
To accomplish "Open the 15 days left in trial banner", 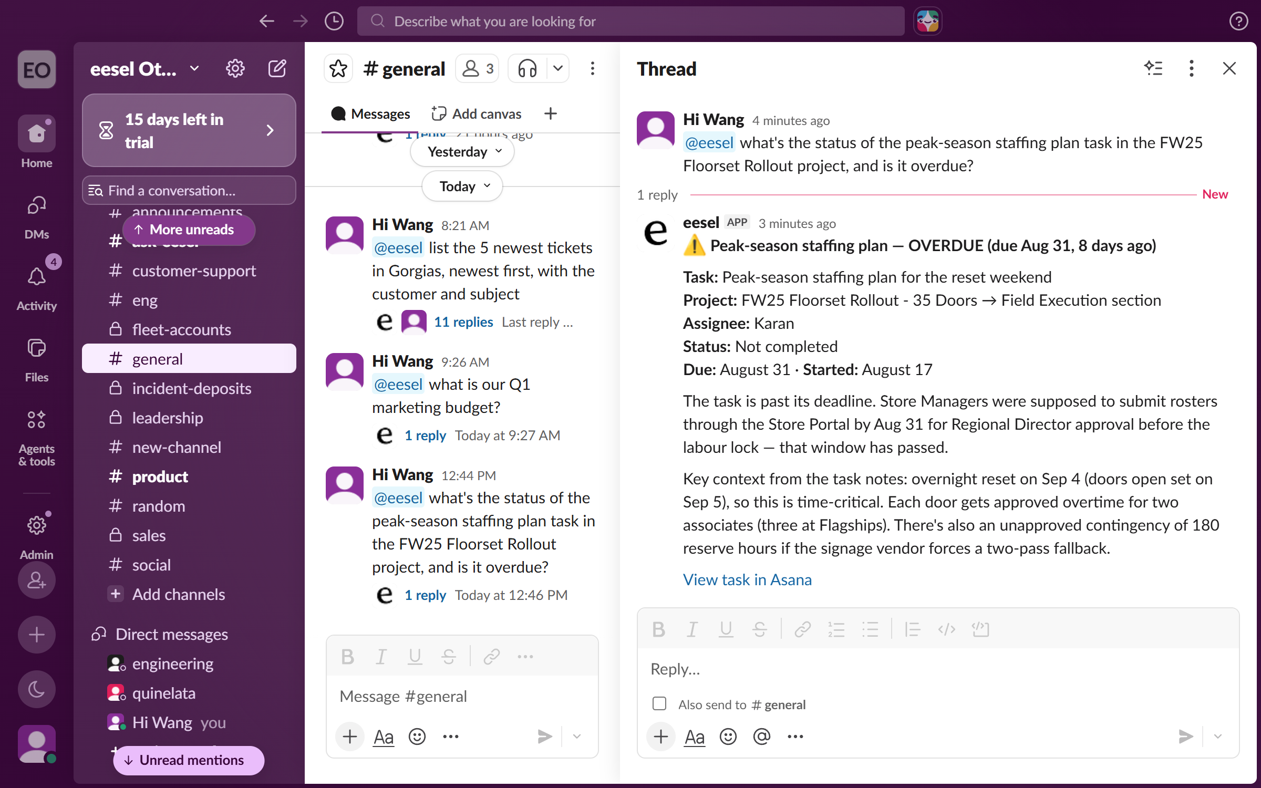I will [x=189, y=130].
